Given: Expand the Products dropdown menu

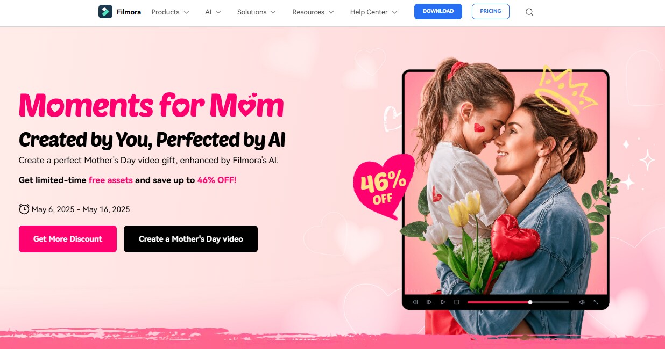Looking at the screenshot, I should click(170, 12).
